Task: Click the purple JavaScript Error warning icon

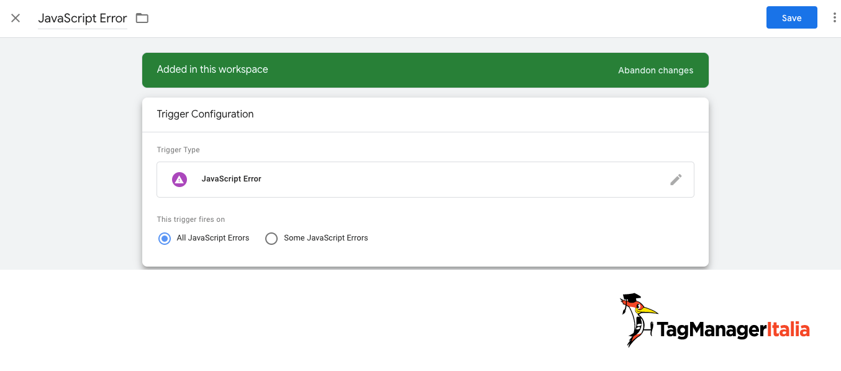Action: (180, 180)
